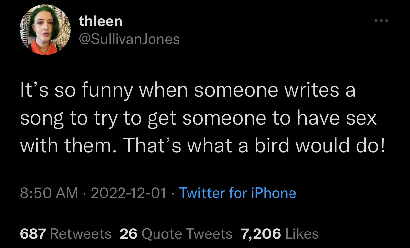Click the bold 687 count
The height and width of the screenshot is (248, 410).
[33, 234]
